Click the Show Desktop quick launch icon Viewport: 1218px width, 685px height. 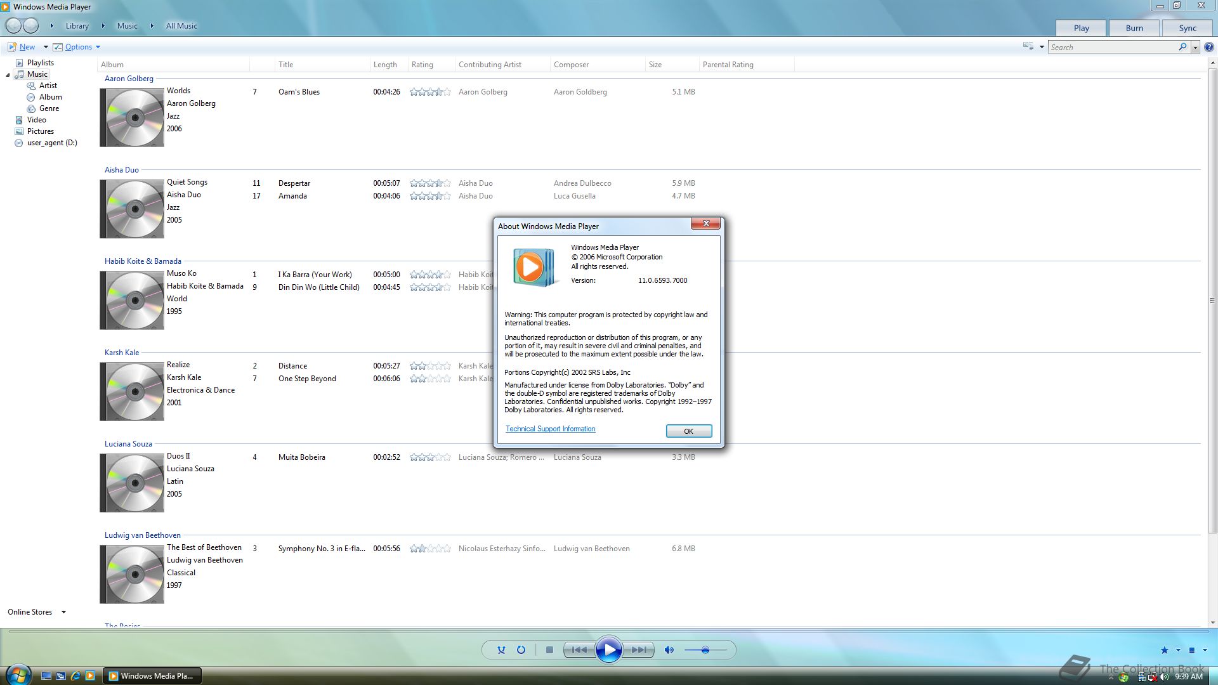click(x=46, y=676)
